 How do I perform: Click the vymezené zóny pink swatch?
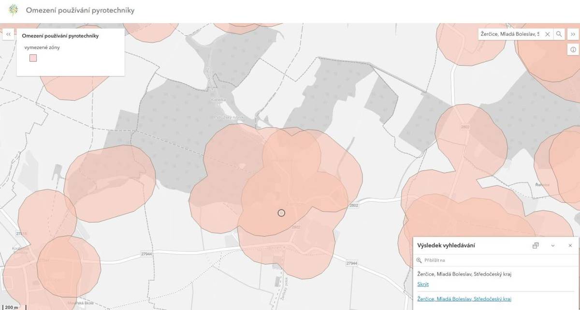coord(33,58)
